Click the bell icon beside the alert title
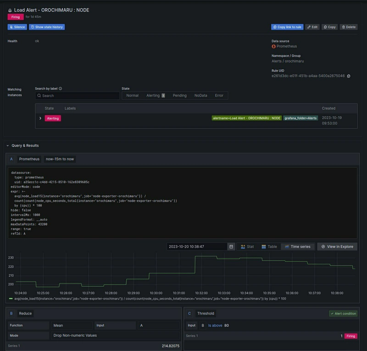 pos(10,10)
